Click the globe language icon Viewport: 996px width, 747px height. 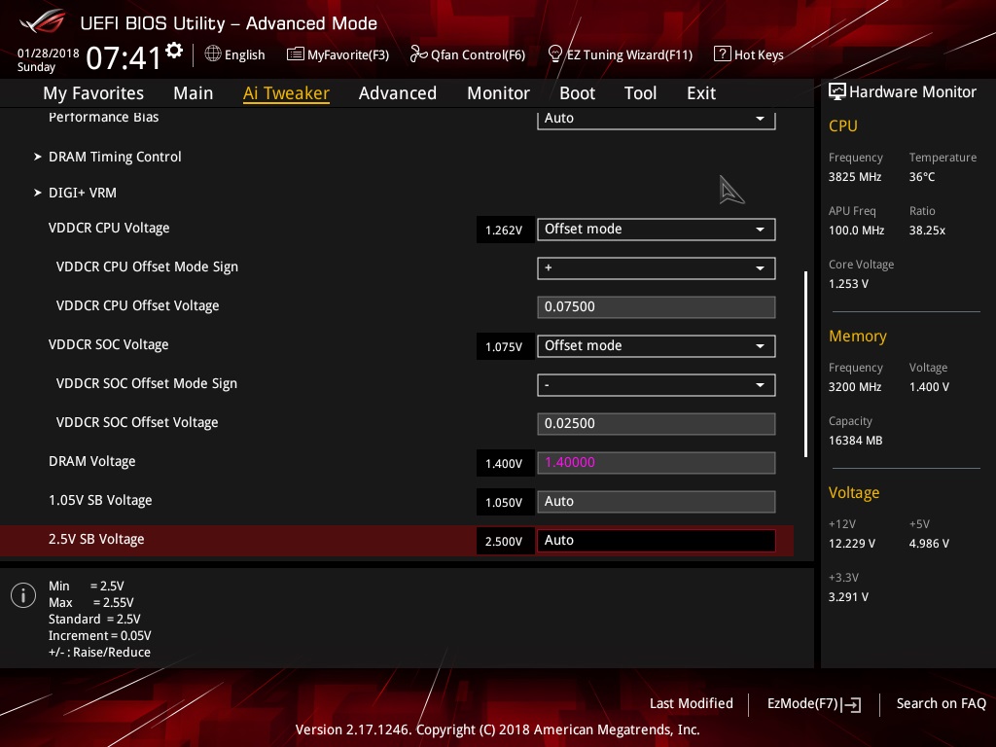point(213,54)
